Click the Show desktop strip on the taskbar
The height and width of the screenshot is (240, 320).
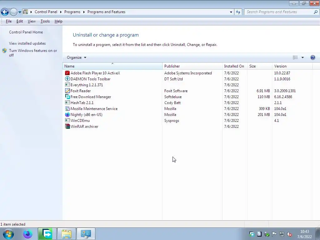click(x=318, y=234)
